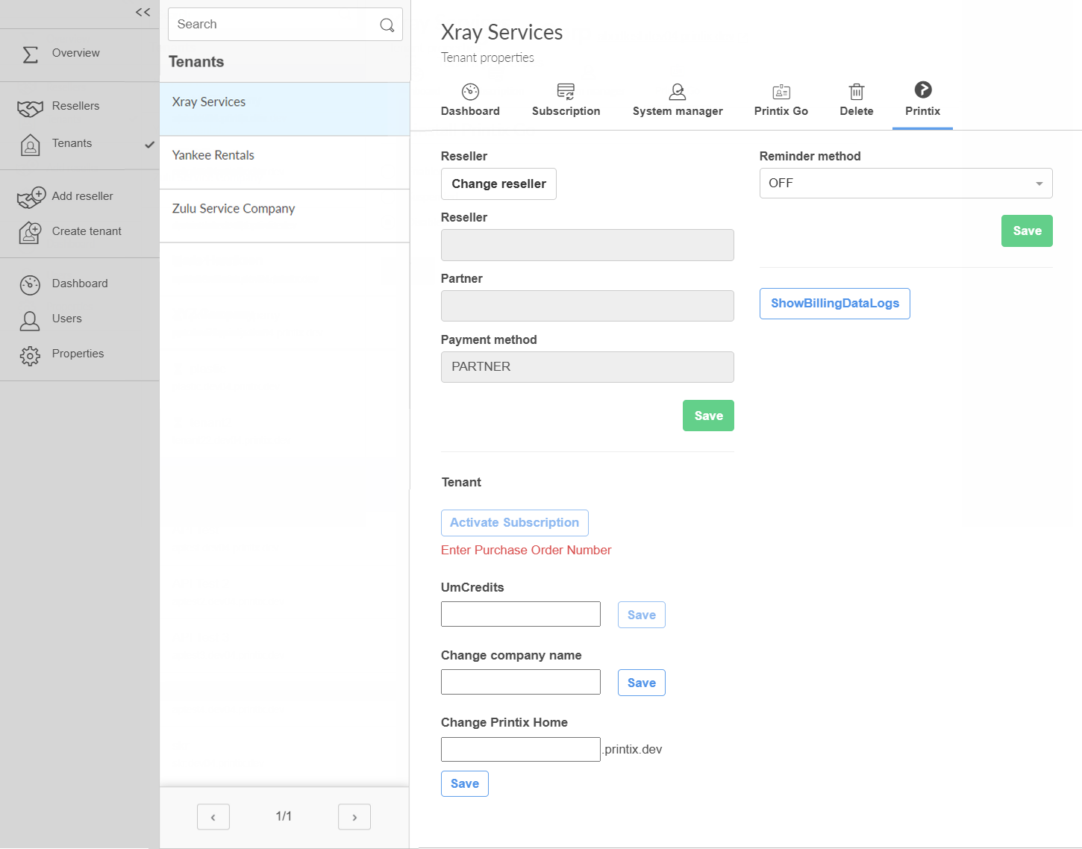1082x849 pixels.
Task: Click the ShowBillingDataLogs button
Action: [x=834, y=304]
